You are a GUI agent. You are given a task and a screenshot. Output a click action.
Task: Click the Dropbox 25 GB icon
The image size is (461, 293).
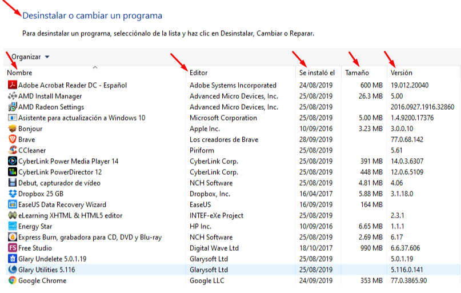point(13,194)
